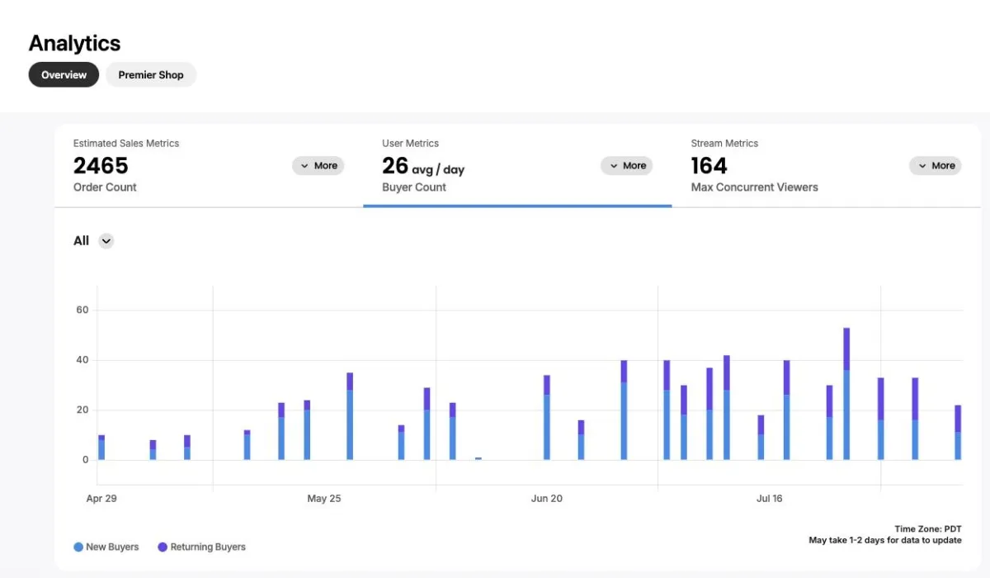Click the Apr 29 axis label
Viewport: 990px width, 578px height.
101,499
